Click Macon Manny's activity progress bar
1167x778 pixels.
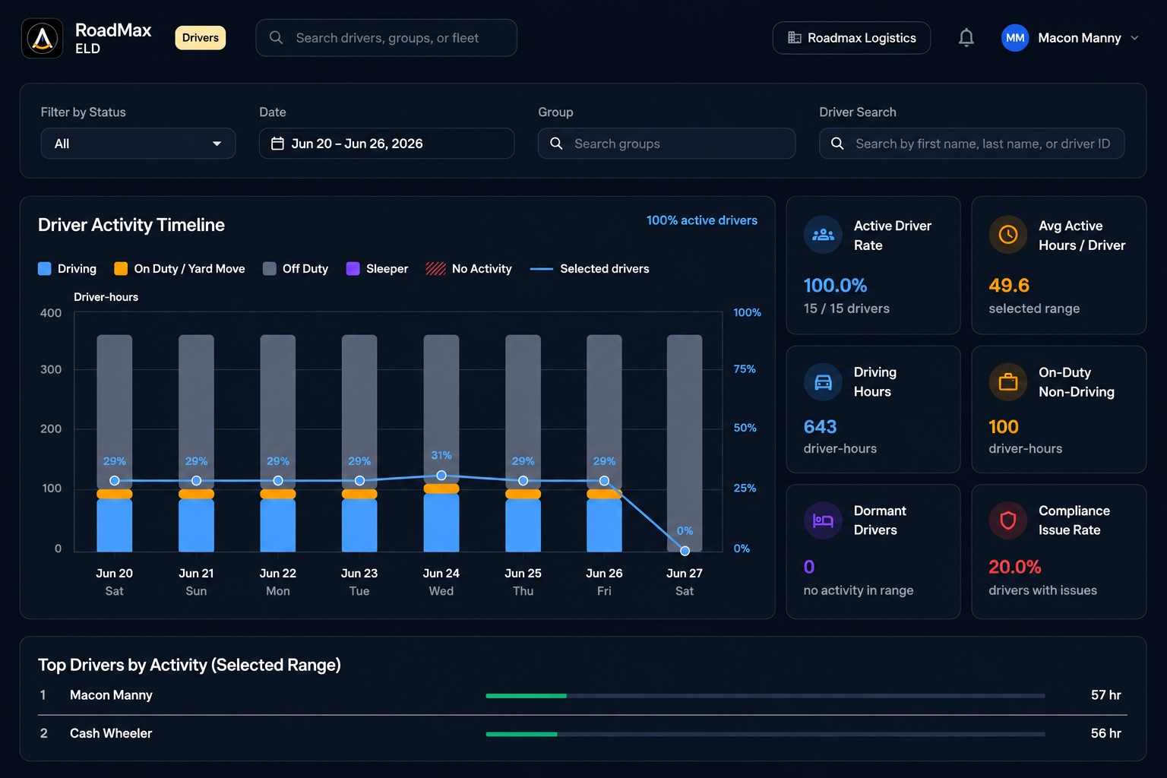[765, 695]
